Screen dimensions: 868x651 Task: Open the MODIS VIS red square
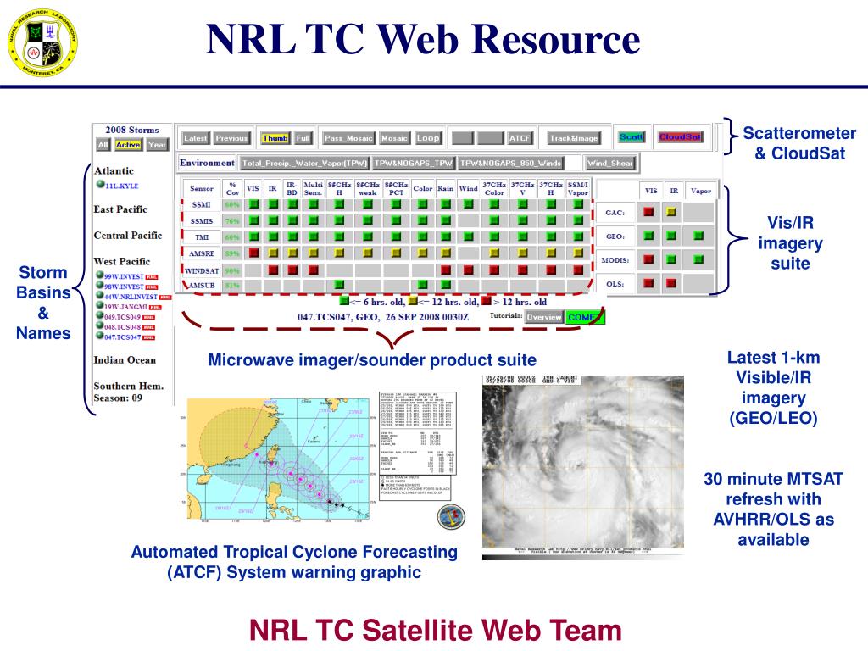point(648,259)
